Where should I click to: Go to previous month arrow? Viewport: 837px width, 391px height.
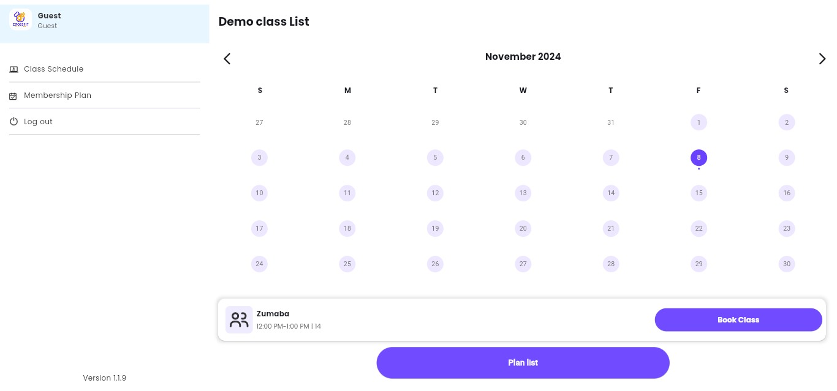point(227,59)
